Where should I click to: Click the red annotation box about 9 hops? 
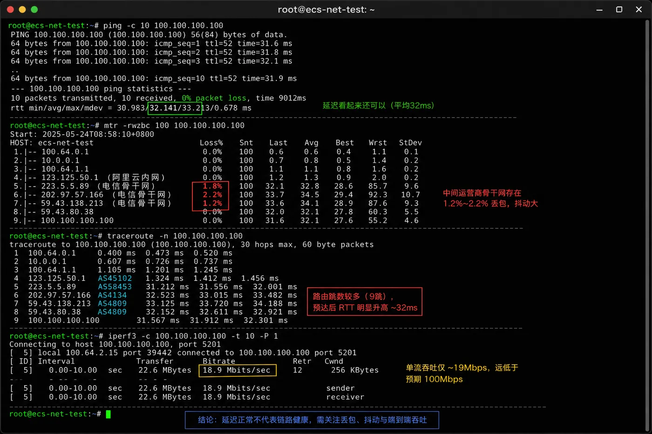click(365, 301)
